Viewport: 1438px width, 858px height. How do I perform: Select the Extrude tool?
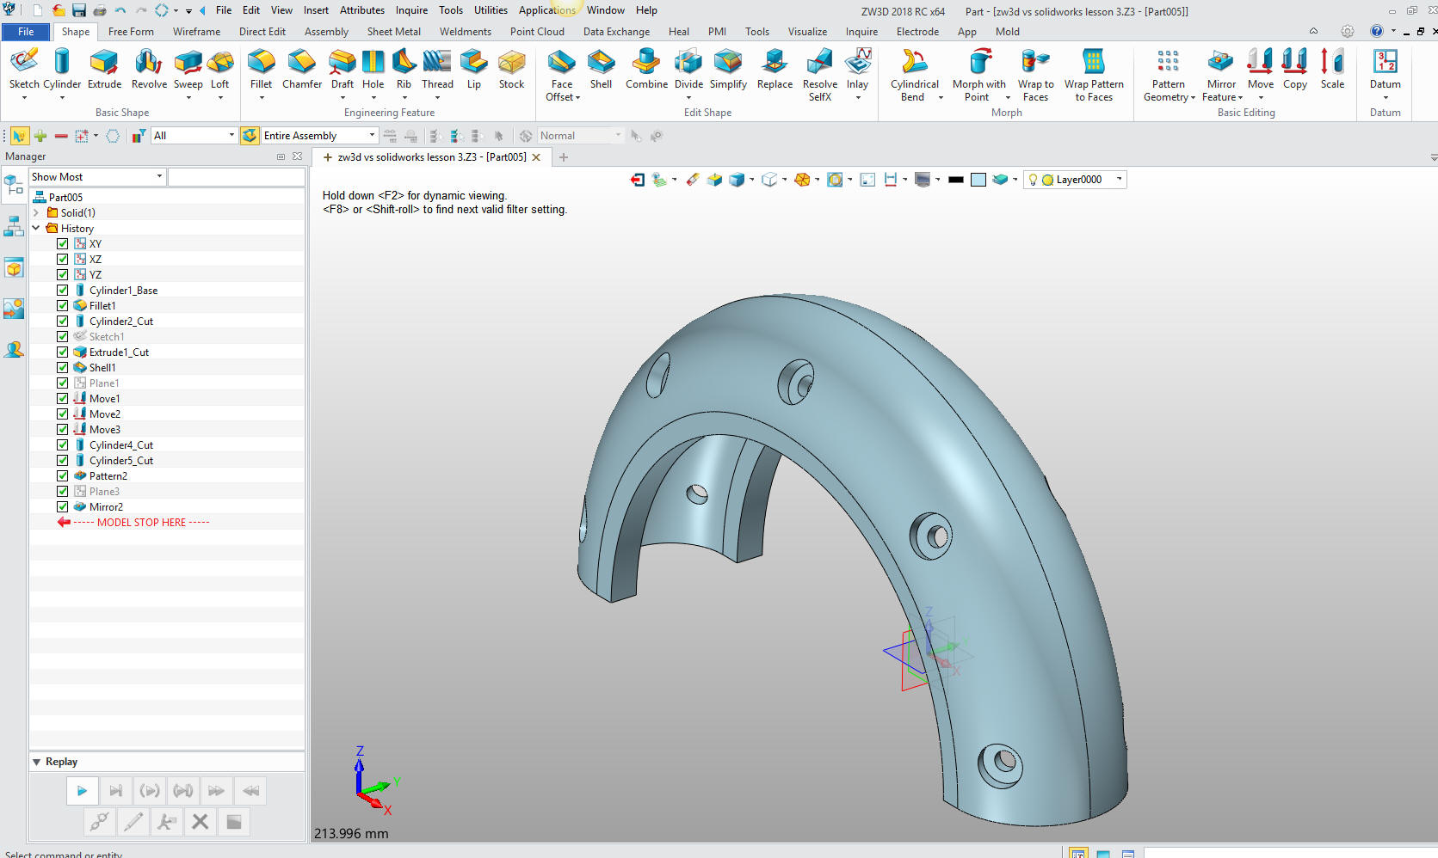pyautogui.click(x=104, y=69)
